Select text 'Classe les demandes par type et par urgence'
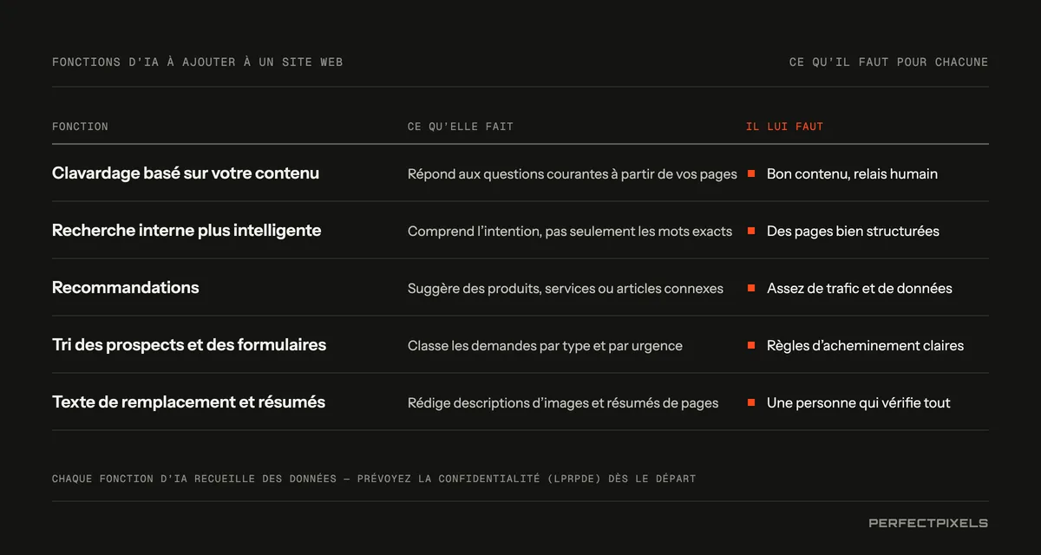The height and width of the screenshot is (555, 1041). point(545,346)
